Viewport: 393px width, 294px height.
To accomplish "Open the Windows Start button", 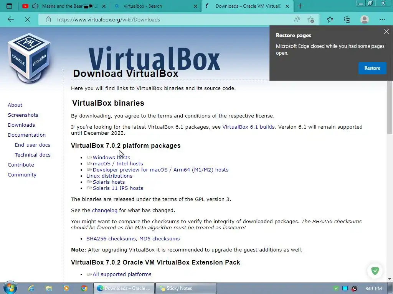I will pyautogui.click(x=10, y=288).
